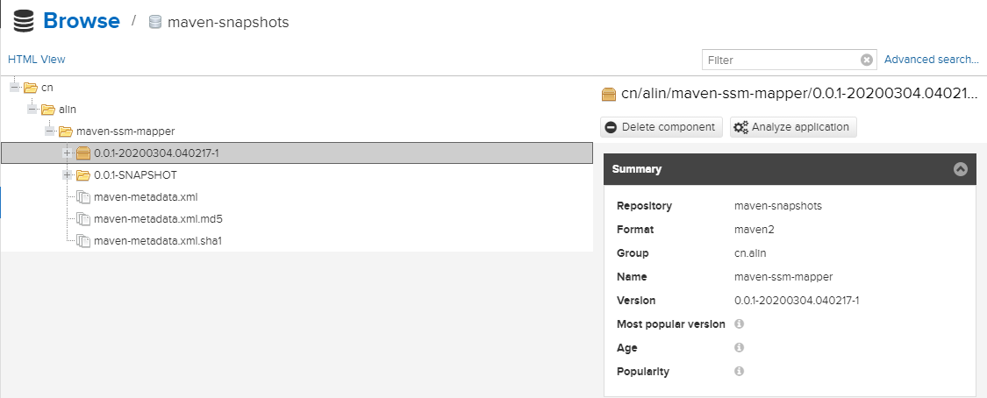The width and height of the screenshot is (987, 398).
Task: Expand the 0.0.1-20200304.040217-1 component node
Action: click(x=68, y=153)
